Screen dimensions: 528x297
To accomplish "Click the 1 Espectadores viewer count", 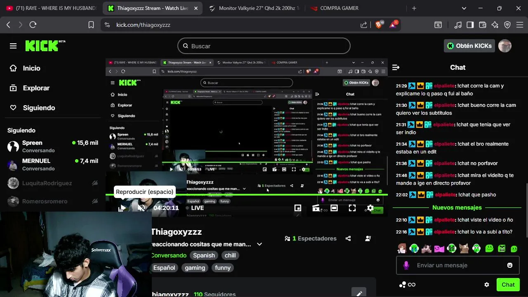I will (x=311, y=238).
